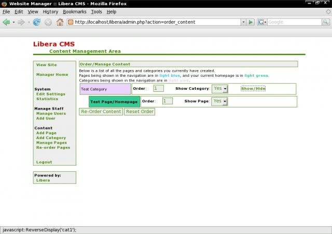Viewport: 332px width, 234px height.
Task: Click the 'light green' legend text
Action: pos(256,76)
